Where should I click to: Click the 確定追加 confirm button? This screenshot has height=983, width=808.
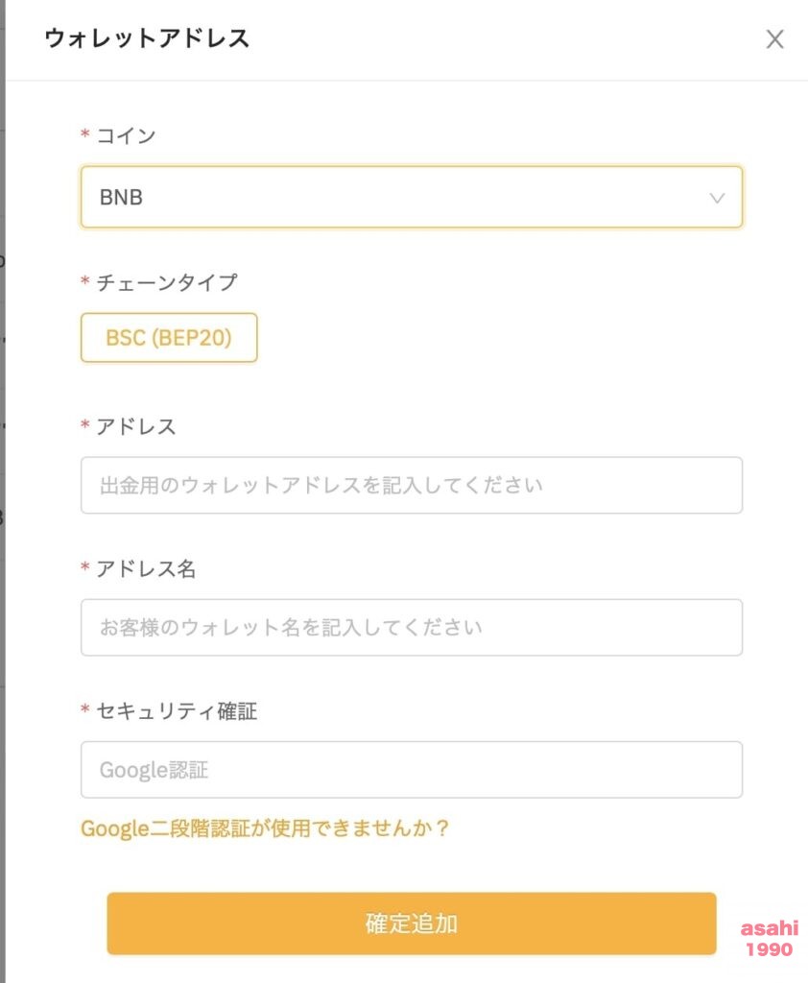(x=412, y=924)
